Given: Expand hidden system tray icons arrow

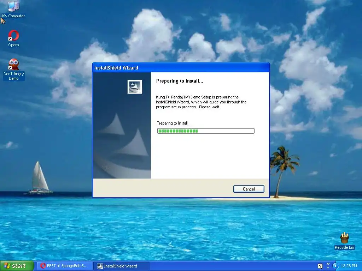Looking at the screenshot, I should pyautogui.click(x=335, y=266).
